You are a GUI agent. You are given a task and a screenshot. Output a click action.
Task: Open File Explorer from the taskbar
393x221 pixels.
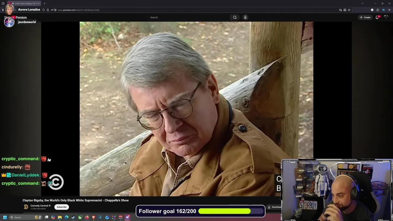click(60, 217)
